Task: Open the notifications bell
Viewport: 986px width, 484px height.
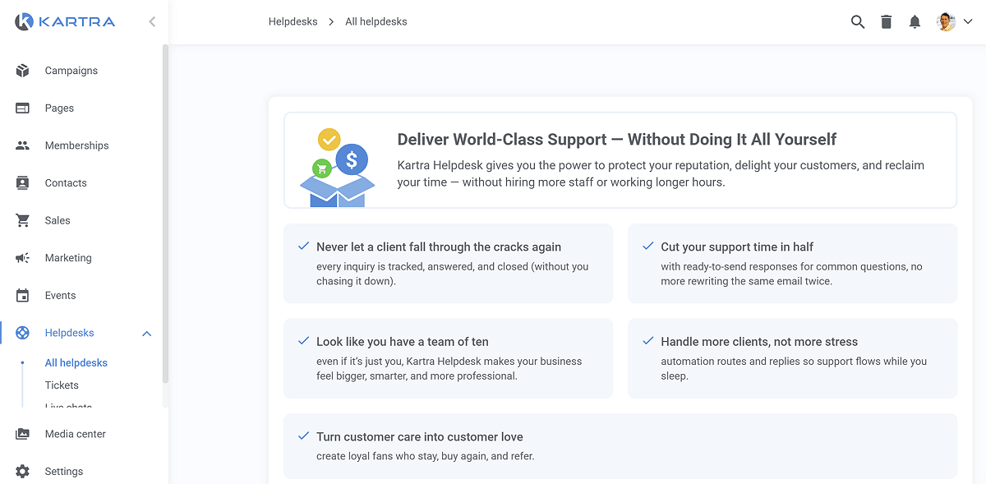Action: tap(915, 22)
